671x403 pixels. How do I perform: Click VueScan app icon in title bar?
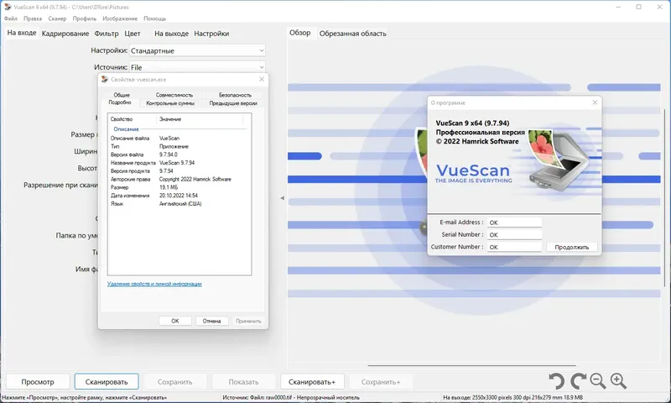8,7
